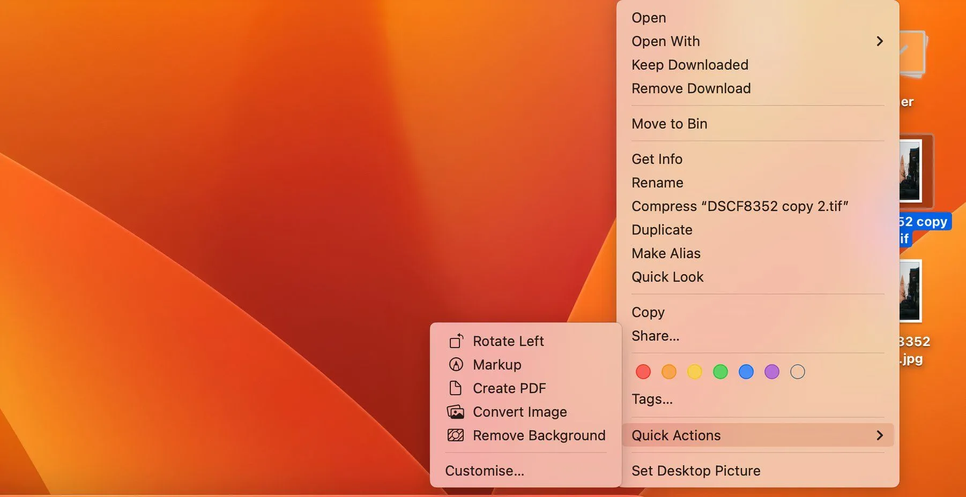The height and width of the screenshot is (497, 966).
Task: Choose Set Desktop Picture
Action: [696, 471]
